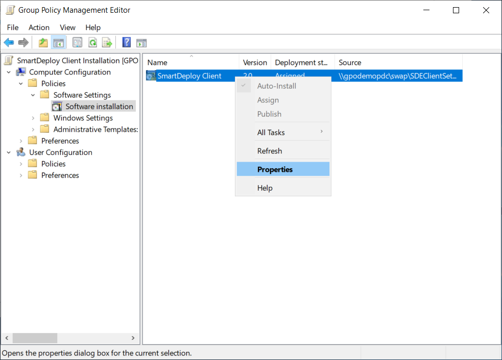
Task: Choose Refresh in the context menu
Action: tap(283, 151)
